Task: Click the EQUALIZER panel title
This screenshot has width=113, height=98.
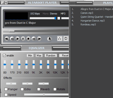Action: tap(37, 48)
